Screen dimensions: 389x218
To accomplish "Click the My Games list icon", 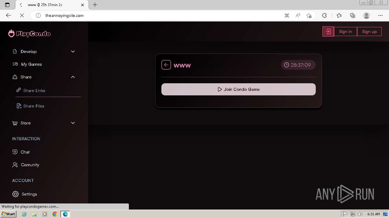I will 15,64.
